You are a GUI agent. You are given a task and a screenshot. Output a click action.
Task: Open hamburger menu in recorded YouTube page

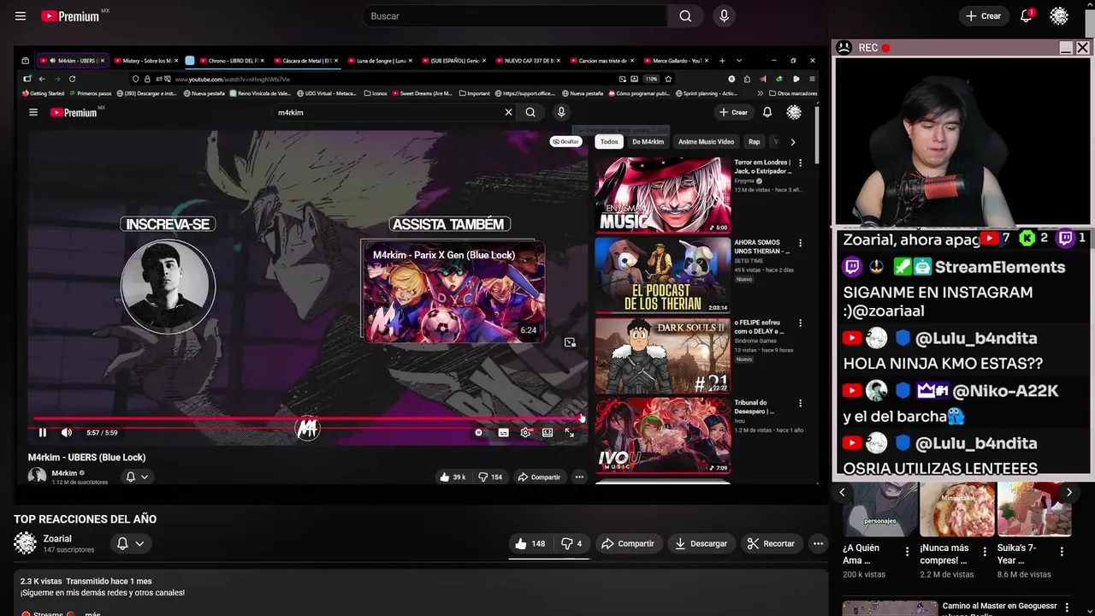pyautogui.click(x=33, y=112)
